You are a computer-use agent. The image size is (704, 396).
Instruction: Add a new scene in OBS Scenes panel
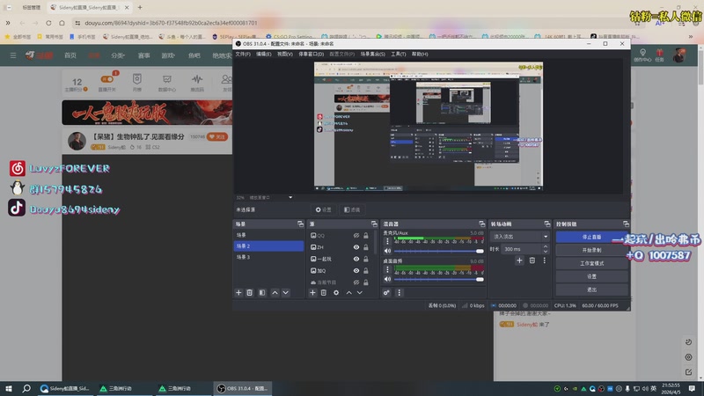(238, 293)
